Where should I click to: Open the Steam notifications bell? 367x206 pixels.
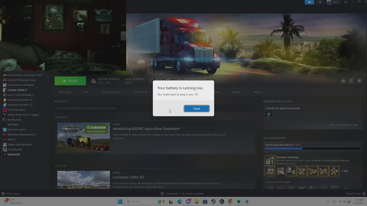pos(320,2)
